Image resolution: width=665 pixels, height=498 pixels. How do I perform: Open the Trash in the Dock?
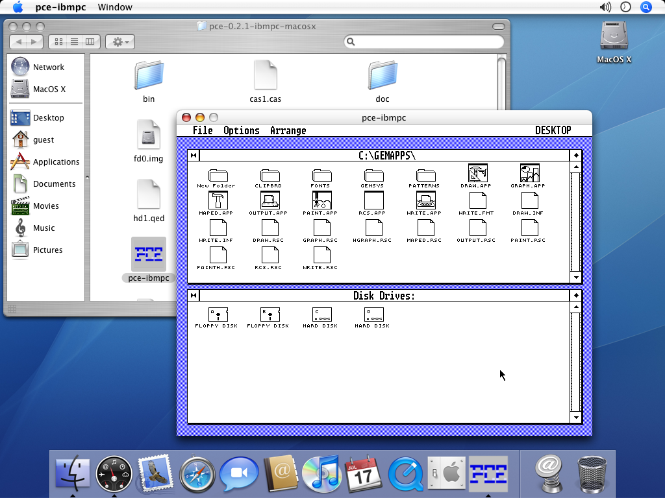coord(592,474)
